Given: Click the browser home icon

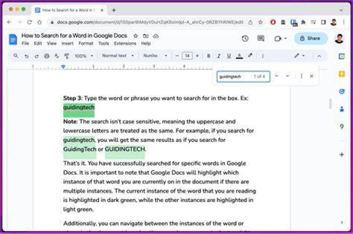Looking at the screenshot, I should tap(39, 22).
